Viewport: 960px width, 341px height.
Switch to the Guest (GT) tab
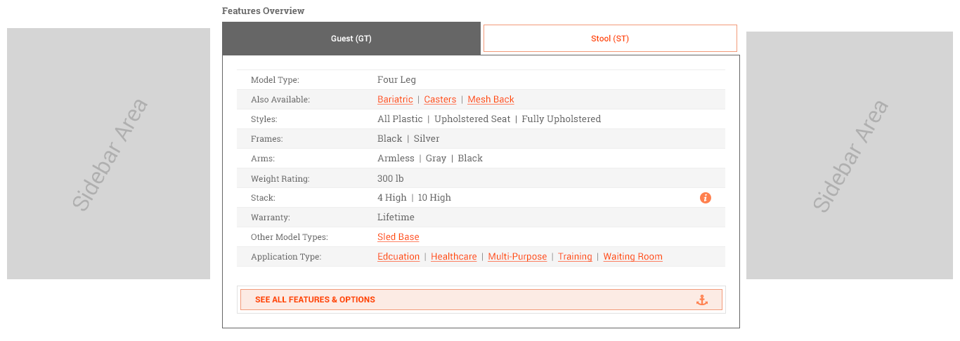tap(351, 39)
